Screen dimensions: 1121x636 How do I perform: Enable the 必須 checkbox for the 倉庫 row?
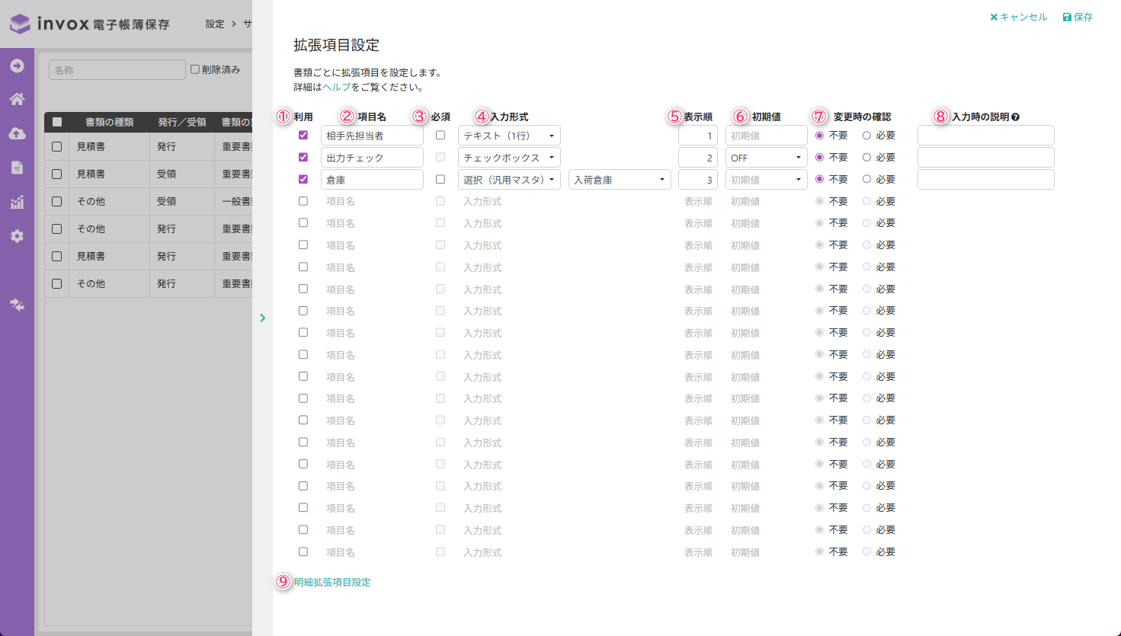(x=440, y=180)
